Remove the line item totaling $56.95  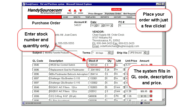click(x=151, y=91)
